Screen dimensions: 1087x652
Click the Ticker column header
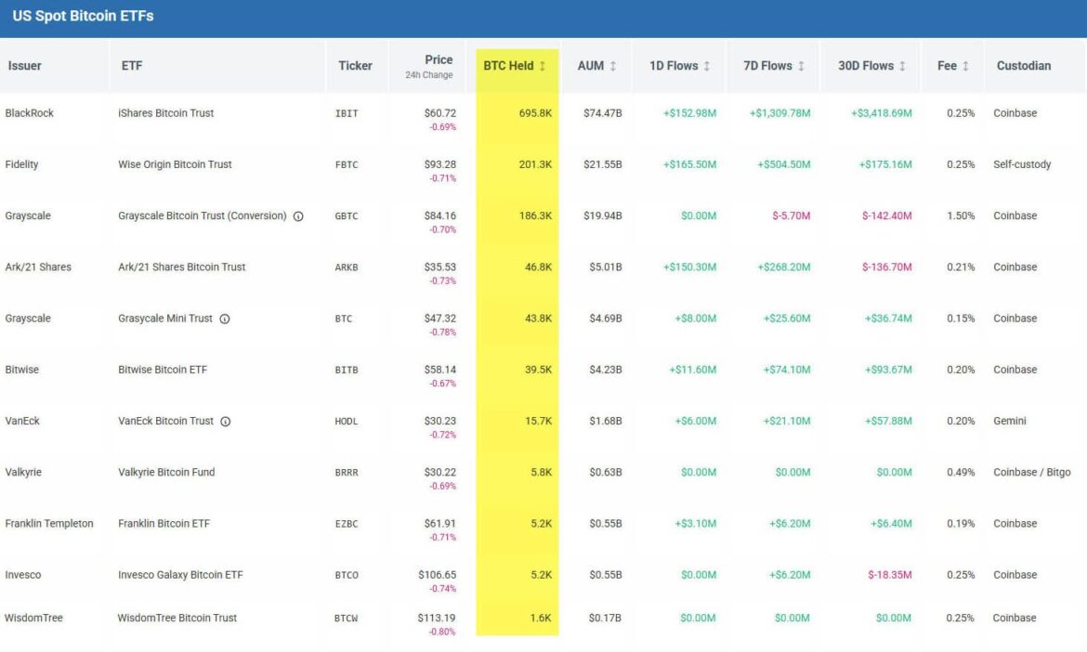[x=355, y=66]
